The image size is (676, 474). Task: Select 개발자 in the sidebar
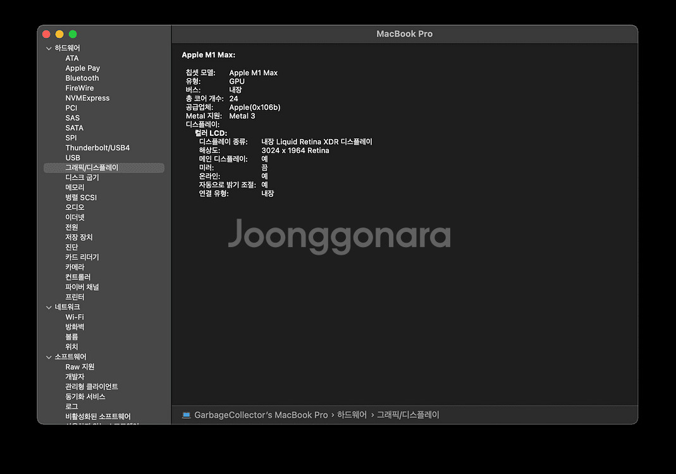tap(75, 377)
